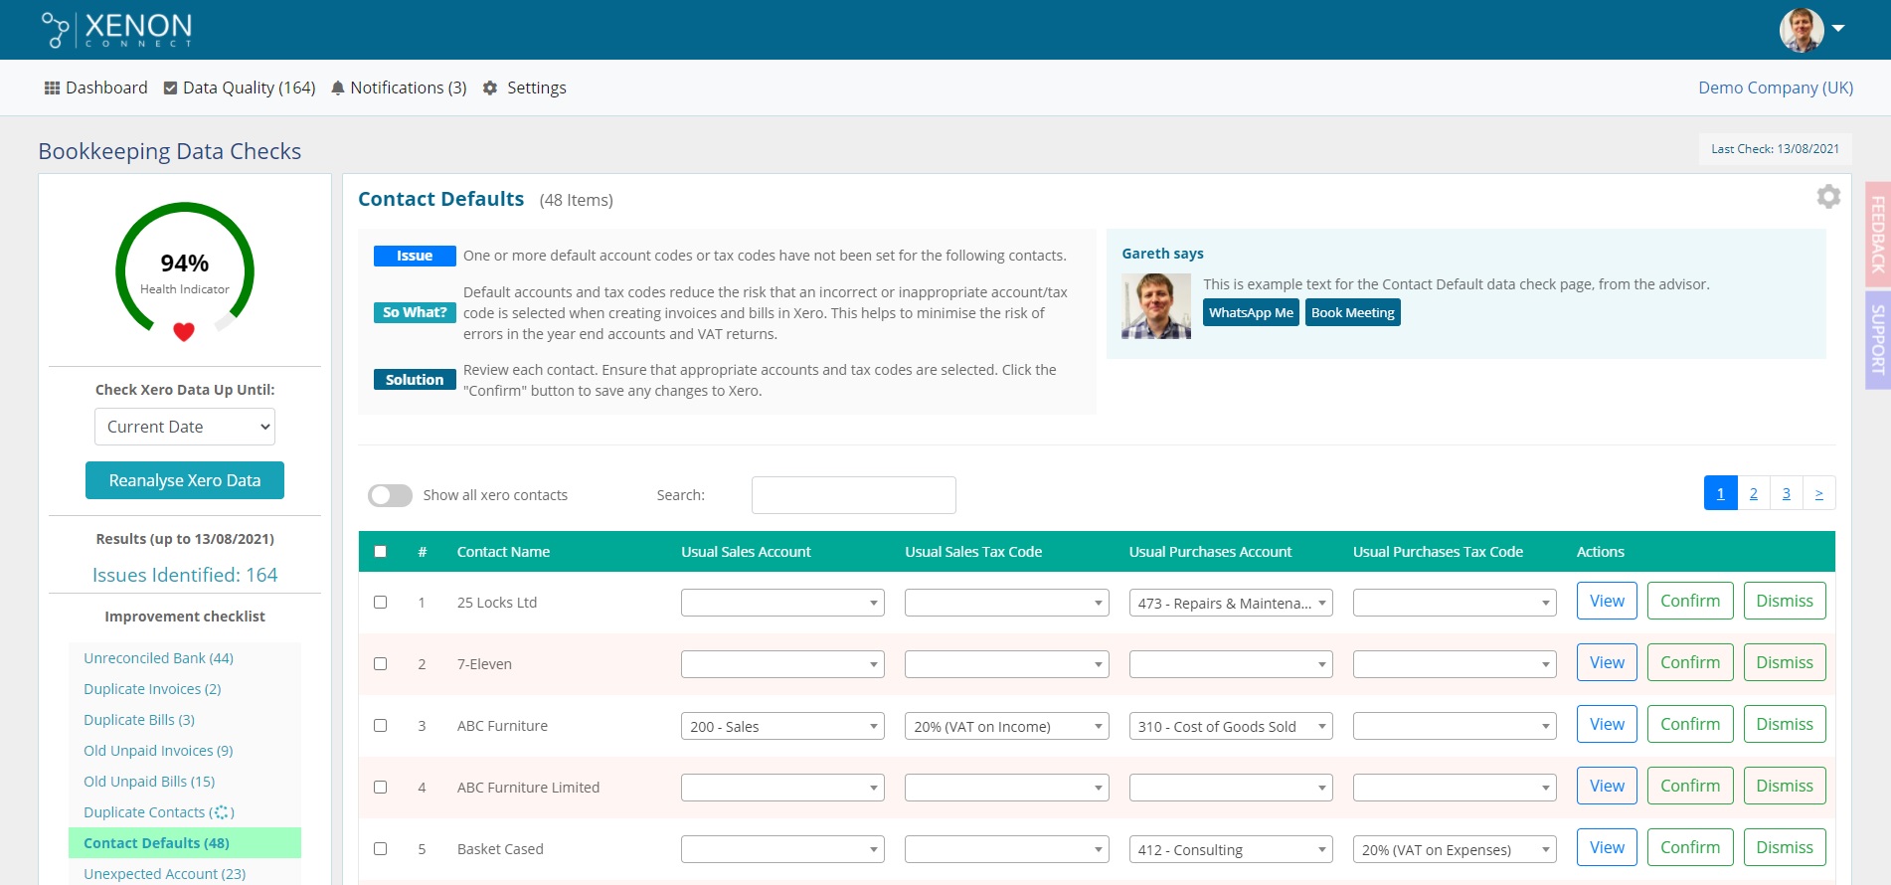Open Data Quality (164) menu item
1891x885 pixels.
[x=240, y=88]
